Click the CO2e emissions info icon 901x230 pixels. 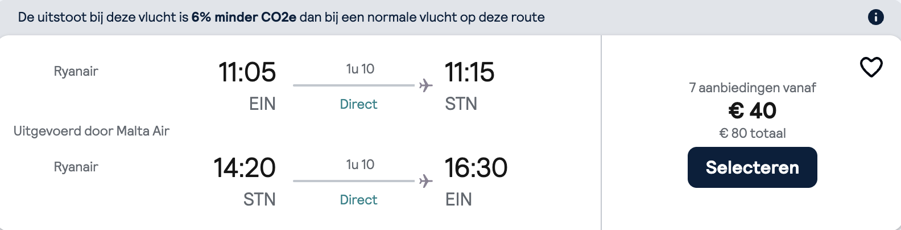click(x=875, y=17)
